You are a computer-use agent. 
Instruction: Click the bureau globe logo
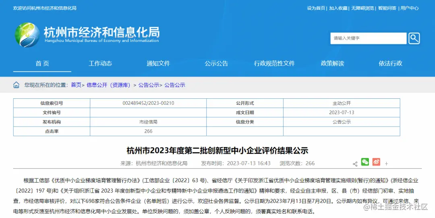tap(27, 35)
